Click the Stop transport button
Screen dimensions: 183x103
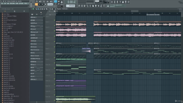42,4
